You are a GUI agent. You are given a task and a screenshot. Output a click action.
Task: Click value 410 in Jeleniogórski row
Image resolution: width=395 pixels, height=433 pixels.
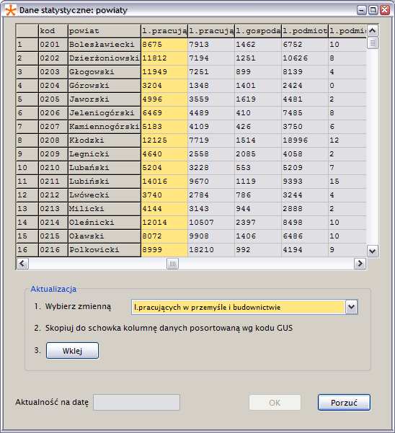[258, 113]
